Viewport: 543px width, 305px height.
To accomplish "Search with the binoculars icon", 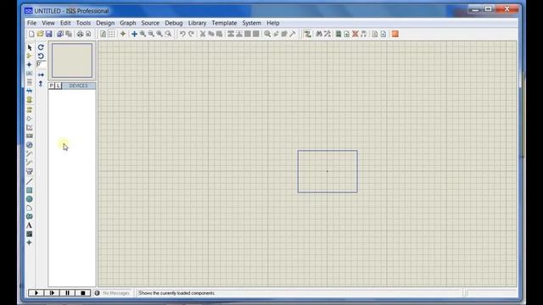I will [319, 34].
